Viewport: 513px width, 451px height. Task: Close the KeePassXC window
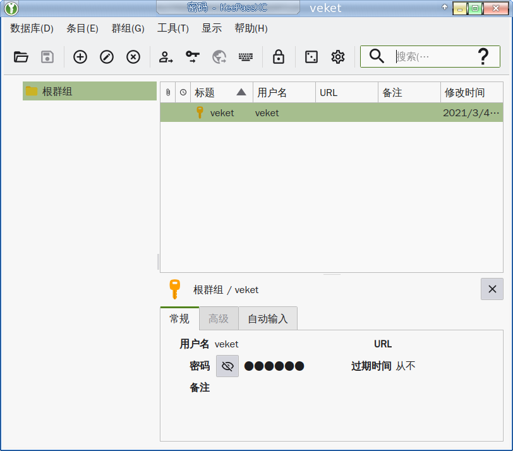coord(496,8)
